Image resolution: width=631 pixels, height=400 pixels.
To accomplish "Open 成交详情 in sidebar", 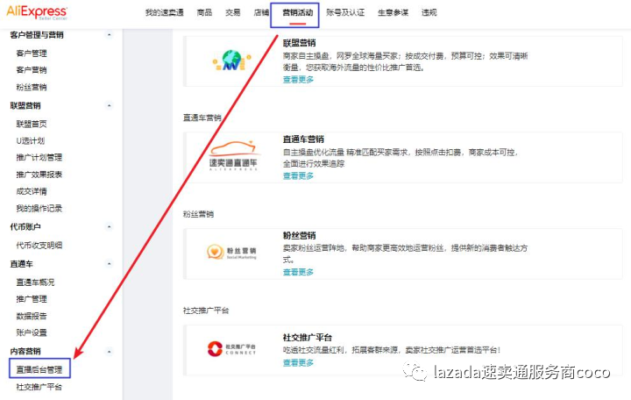I will click(32, 191).
